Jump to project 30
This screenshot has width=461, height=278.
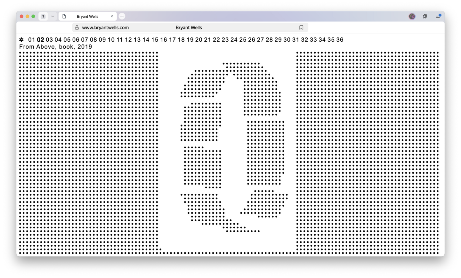[287, 40]
